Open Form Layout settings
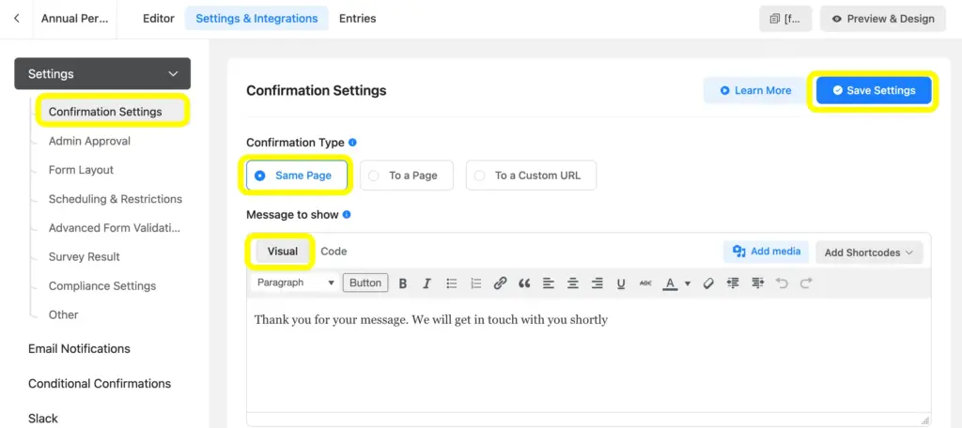 point(81,170)
